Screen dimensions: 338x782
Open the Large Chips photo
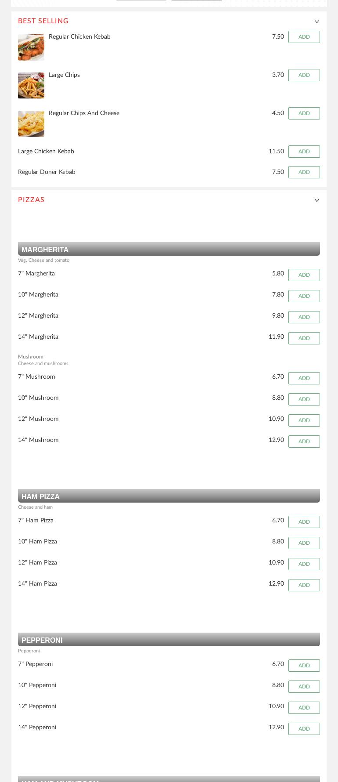pyautogui.click(x=31, y=86)
